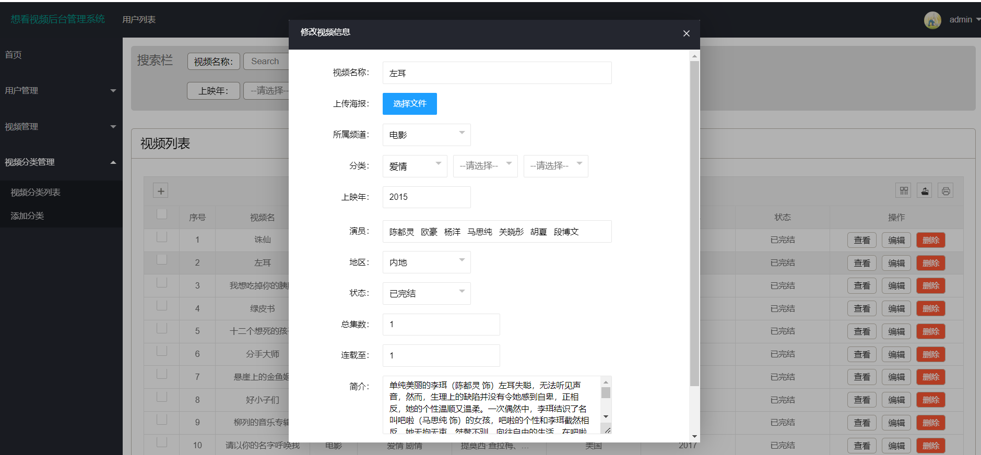Click 查看 button for row 5
981x455 pixels.
862,331
